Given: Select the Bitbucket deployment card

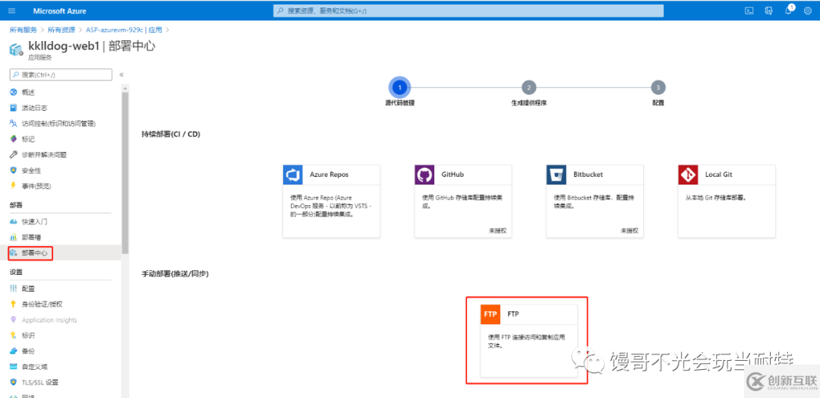Looking at the screenshot, I should pyautogui.click(x=595, y=201).
